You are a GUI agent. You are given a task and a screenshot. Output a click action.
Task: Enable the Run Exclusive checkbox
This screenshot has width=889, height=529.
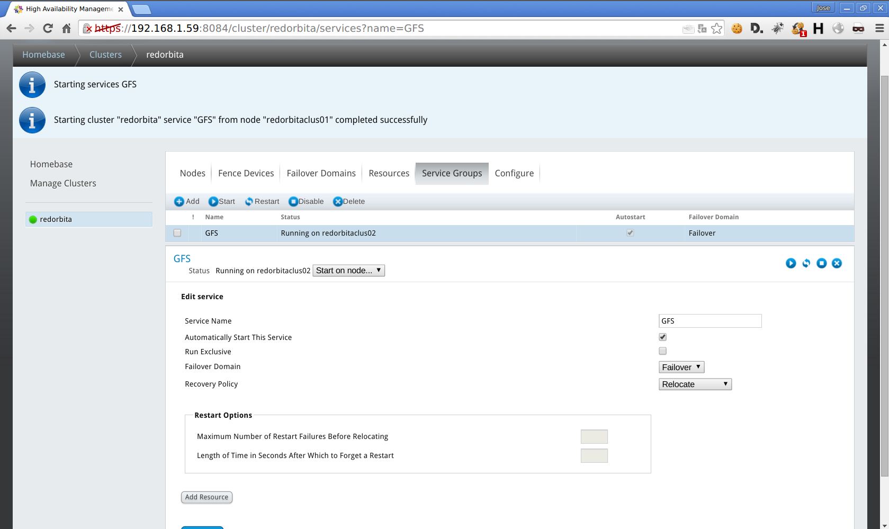[662, 351]
